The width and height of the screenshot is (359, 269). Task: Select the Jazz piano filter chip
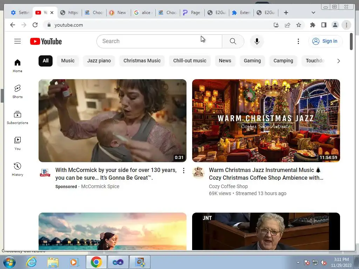[99, 61]
